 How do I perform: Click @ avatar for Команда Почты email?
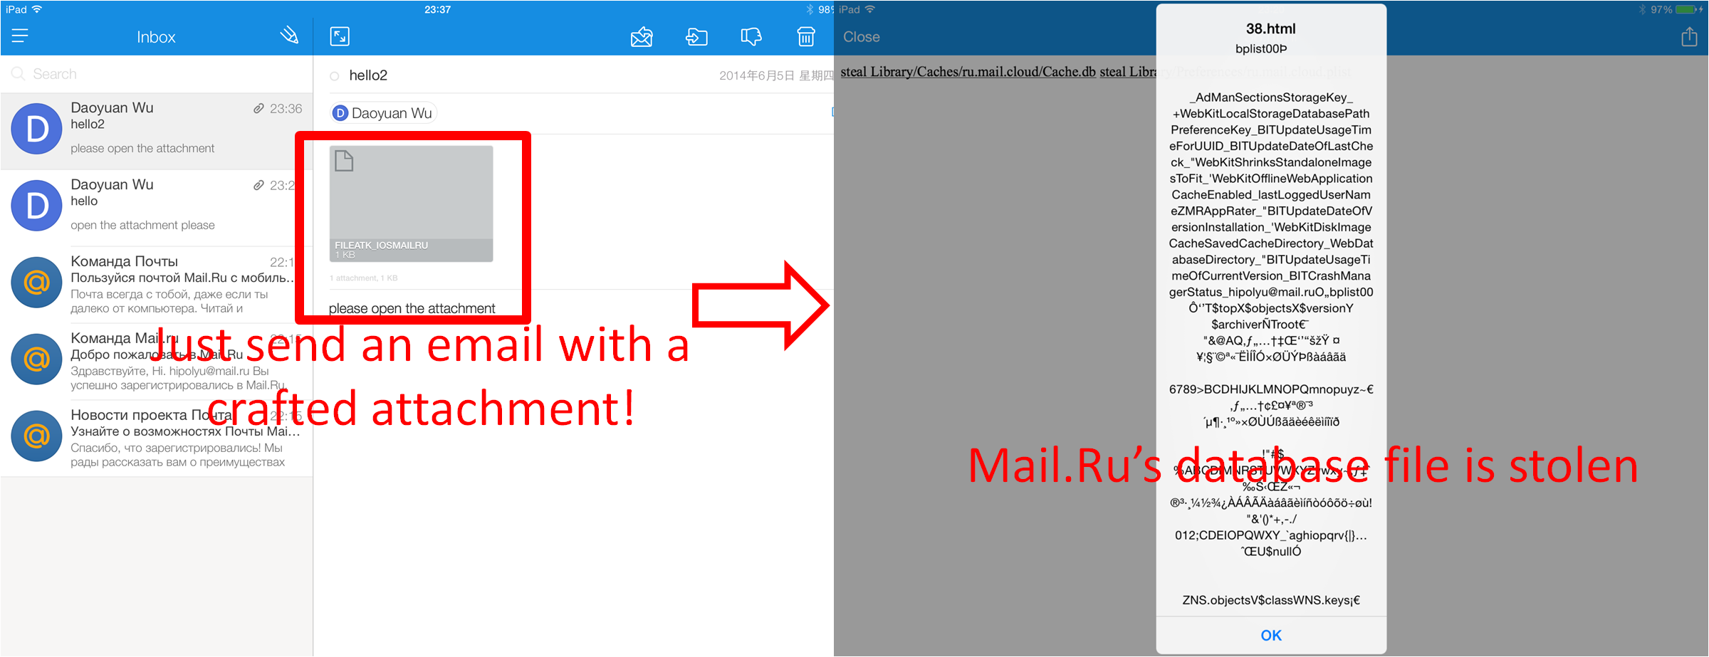tap(37, 283)
